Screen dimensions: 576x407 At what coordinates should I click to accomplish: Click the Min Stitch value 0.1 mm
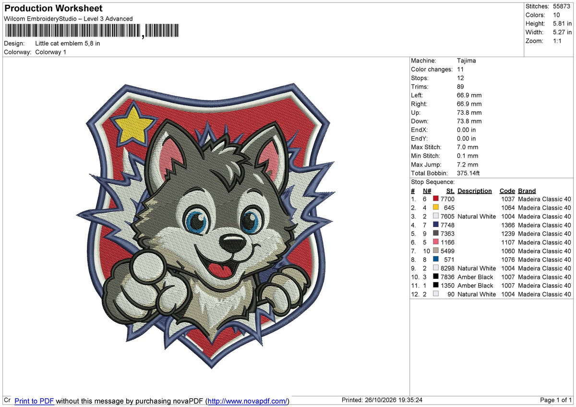pyautogui.click(x=468, y=156)
